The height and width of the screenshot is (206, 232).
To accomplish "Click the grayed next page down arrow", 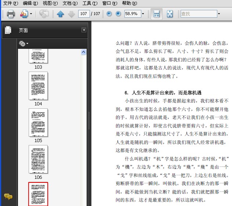I will pos(71,14).
